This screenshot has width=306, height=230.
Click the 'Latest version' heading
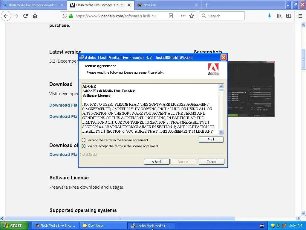pos(65,52)
